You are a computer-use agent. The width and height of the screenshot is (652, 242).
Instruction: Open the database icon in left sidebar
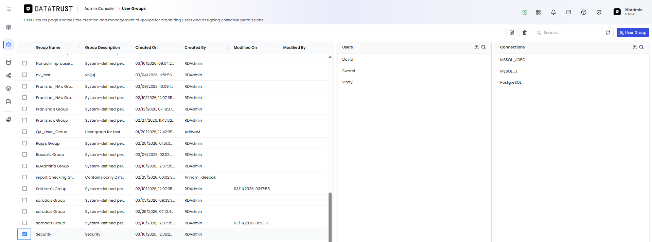[x=8, y=62]
